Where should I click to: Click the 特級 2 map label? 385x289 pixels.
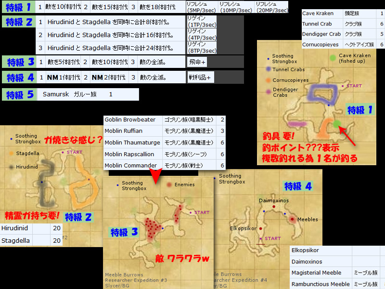[x=78, y=217]
